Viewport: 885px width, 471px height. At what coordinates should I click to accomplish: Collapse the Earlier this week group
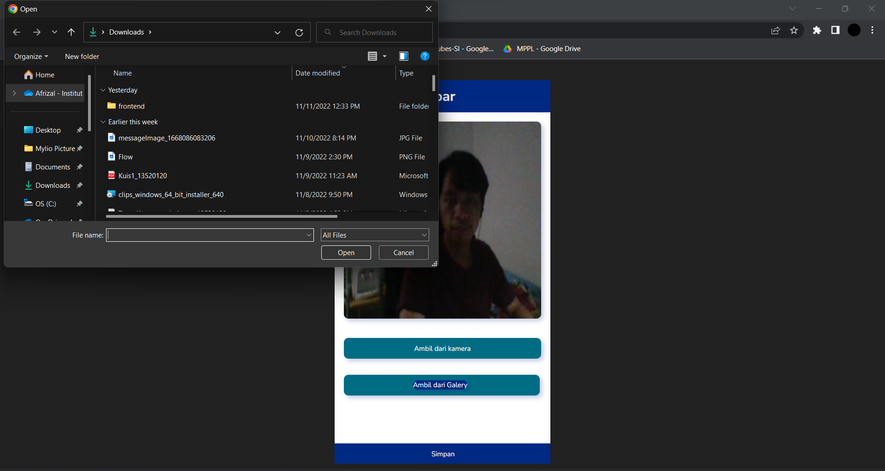click(103, 122)
